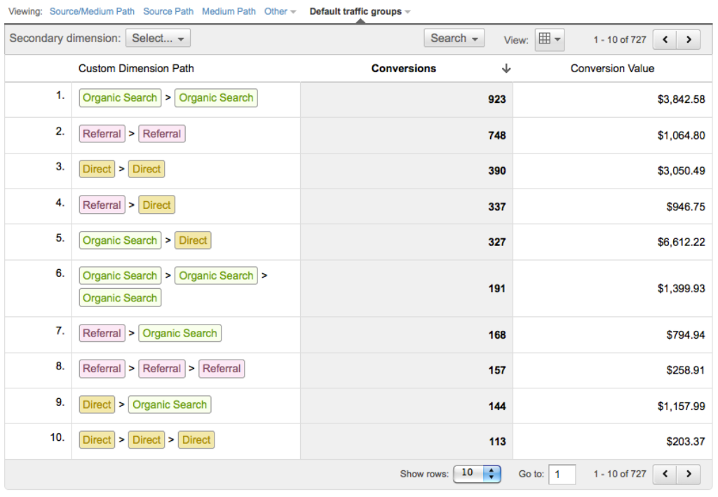Image resolution: width=718 pixels, height=497 pixels.
Task: Go to next page in footer
Action: (x=689, y=474)
